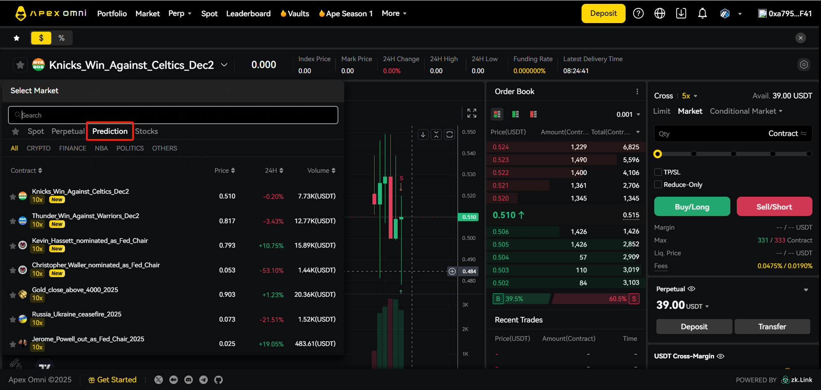Click the globe language icon
Image resolution: width=821 pixels, height=390 pixels.
point(659,14)
